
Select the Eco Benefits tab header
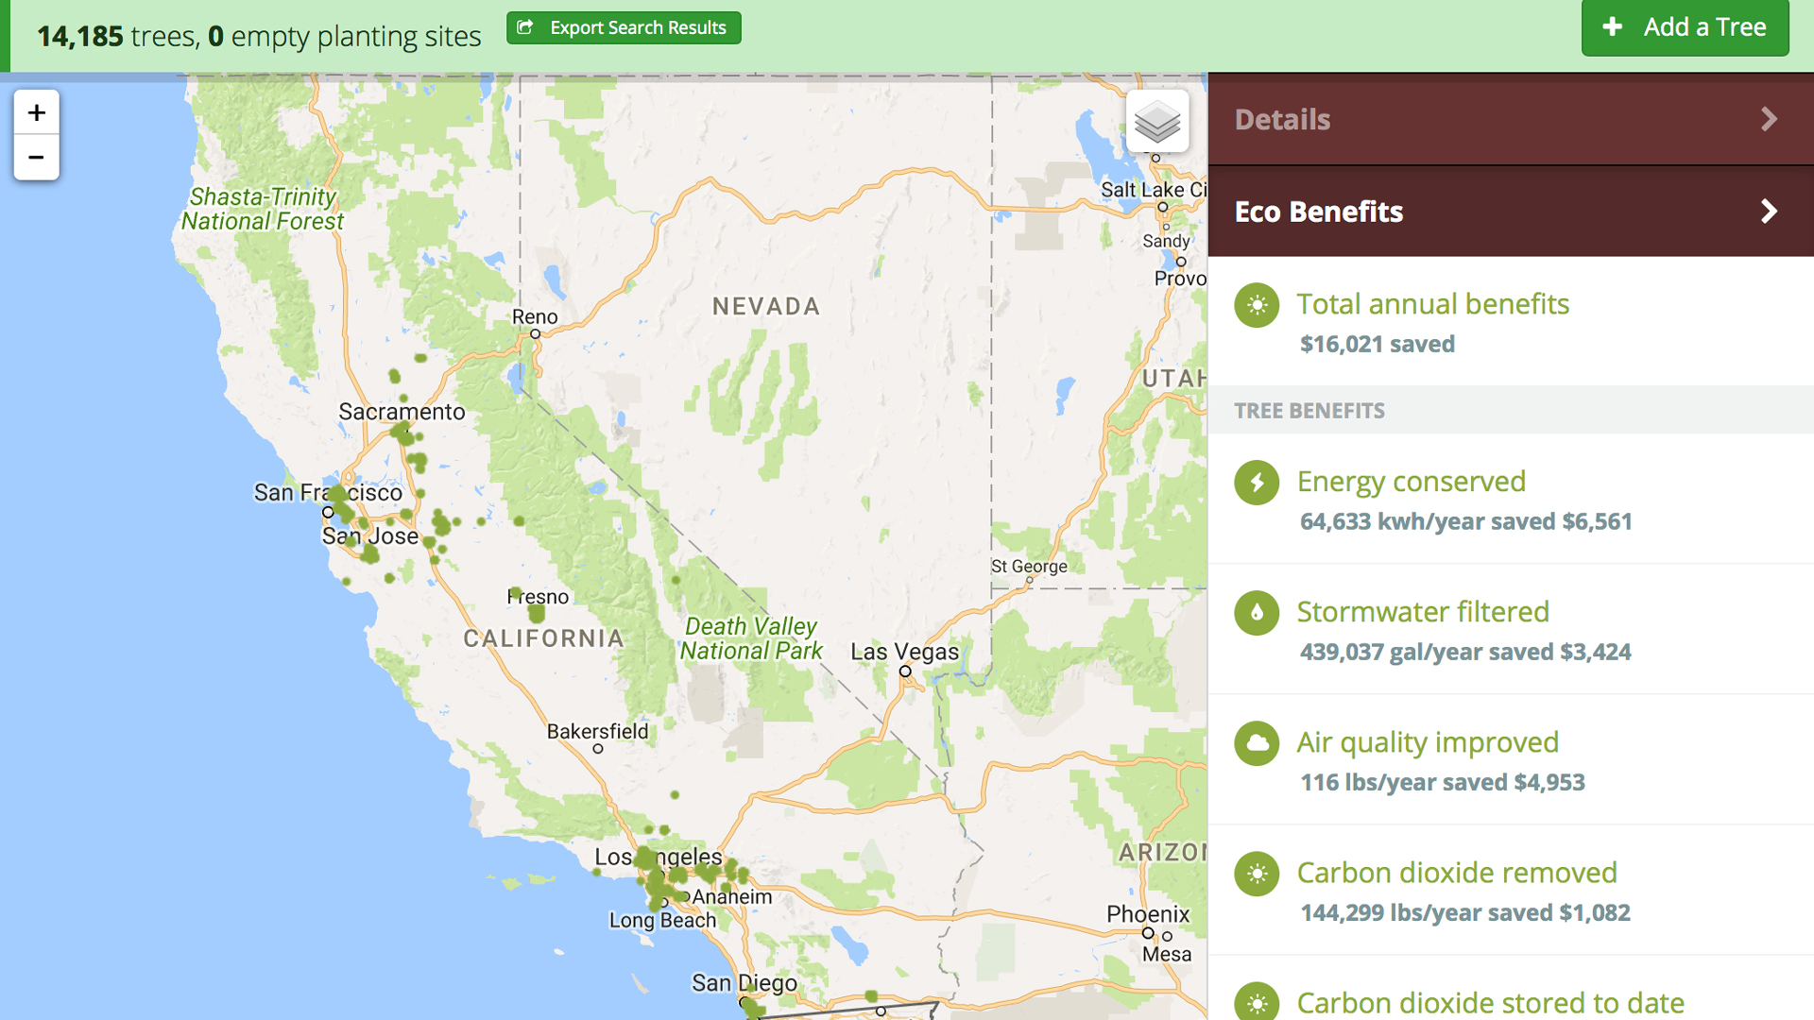pyautogui.click(x=1511, y=211)
